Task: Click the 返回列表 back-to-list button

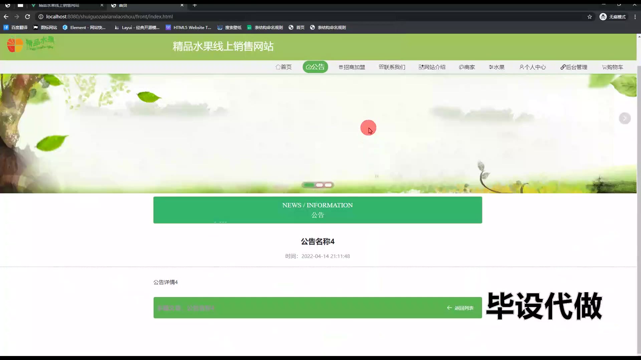Action: pos(460,308)
